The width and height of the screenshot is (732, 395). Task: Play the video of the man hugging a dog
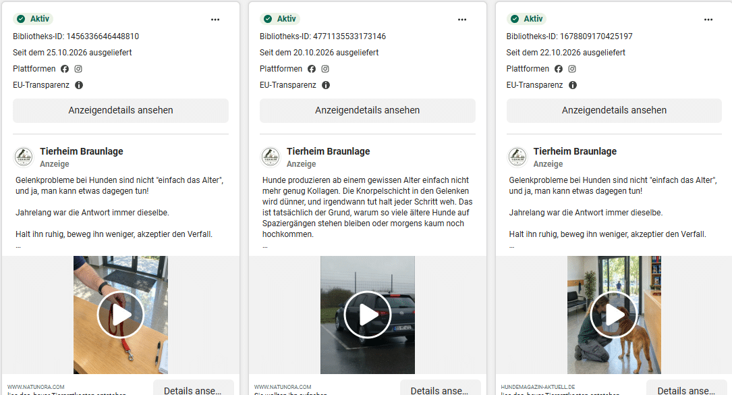614,315
